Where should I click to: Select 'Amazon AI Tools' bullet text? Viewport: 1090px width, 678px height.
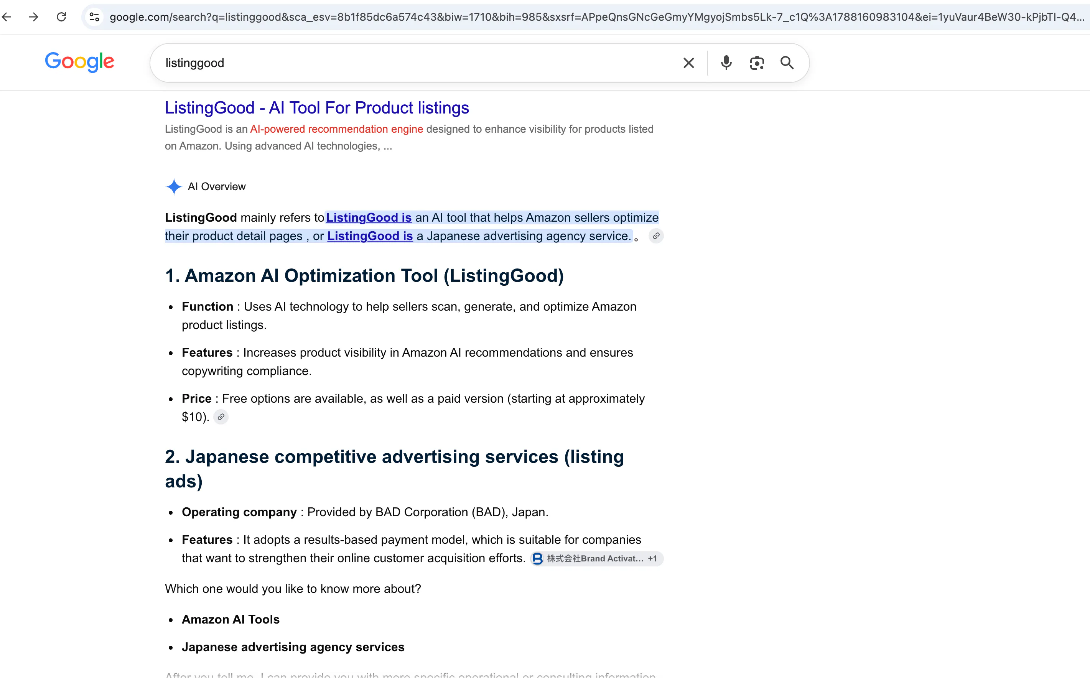231,619
